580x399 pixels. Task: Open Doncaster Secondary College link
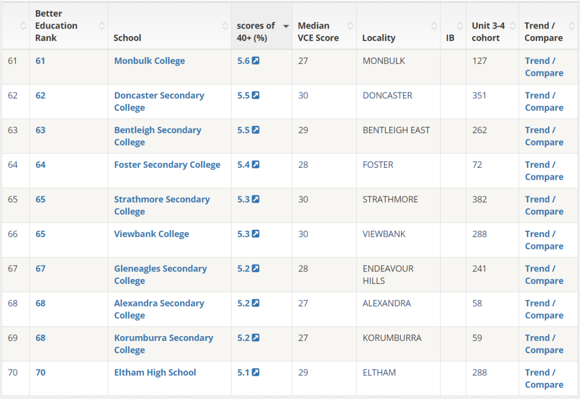(x=159, y=102)
